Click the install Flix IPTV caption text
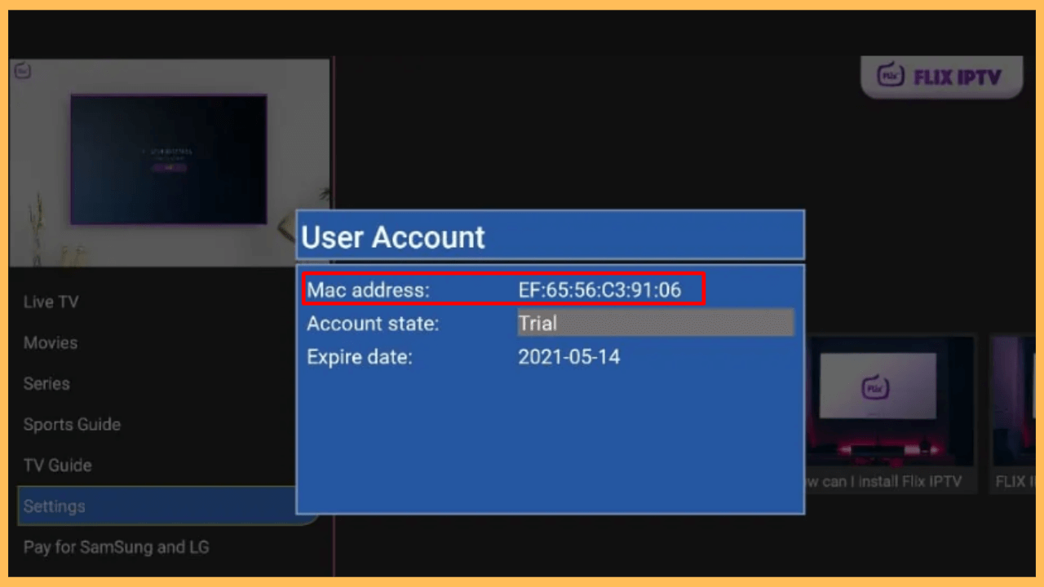This screenshot has width=1044, height=587. (x=884, y=482)
